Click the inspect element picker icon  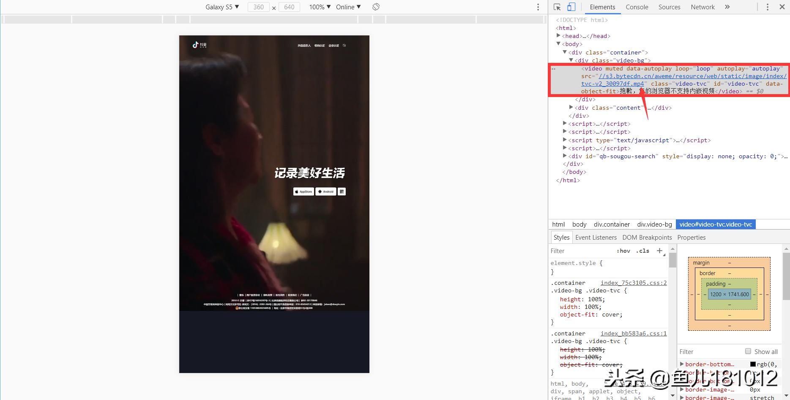(557, 7)
